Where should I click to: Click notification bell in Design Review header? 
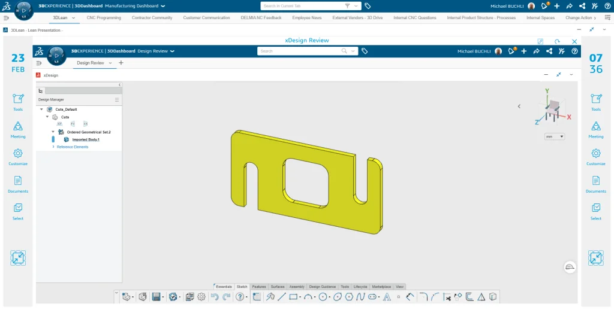coord(511,51)
